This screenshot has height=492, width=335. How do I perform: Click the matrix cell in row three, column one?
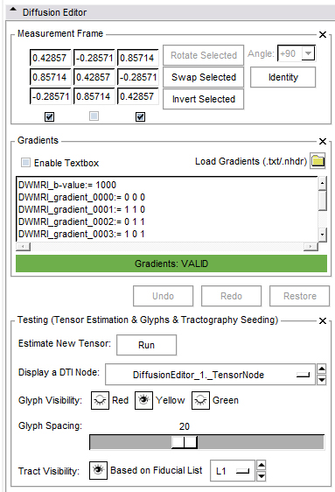point(51,96)
